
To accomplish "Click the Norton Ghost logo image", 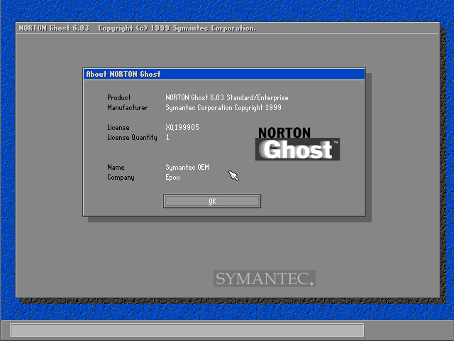I will coord(297,144).
